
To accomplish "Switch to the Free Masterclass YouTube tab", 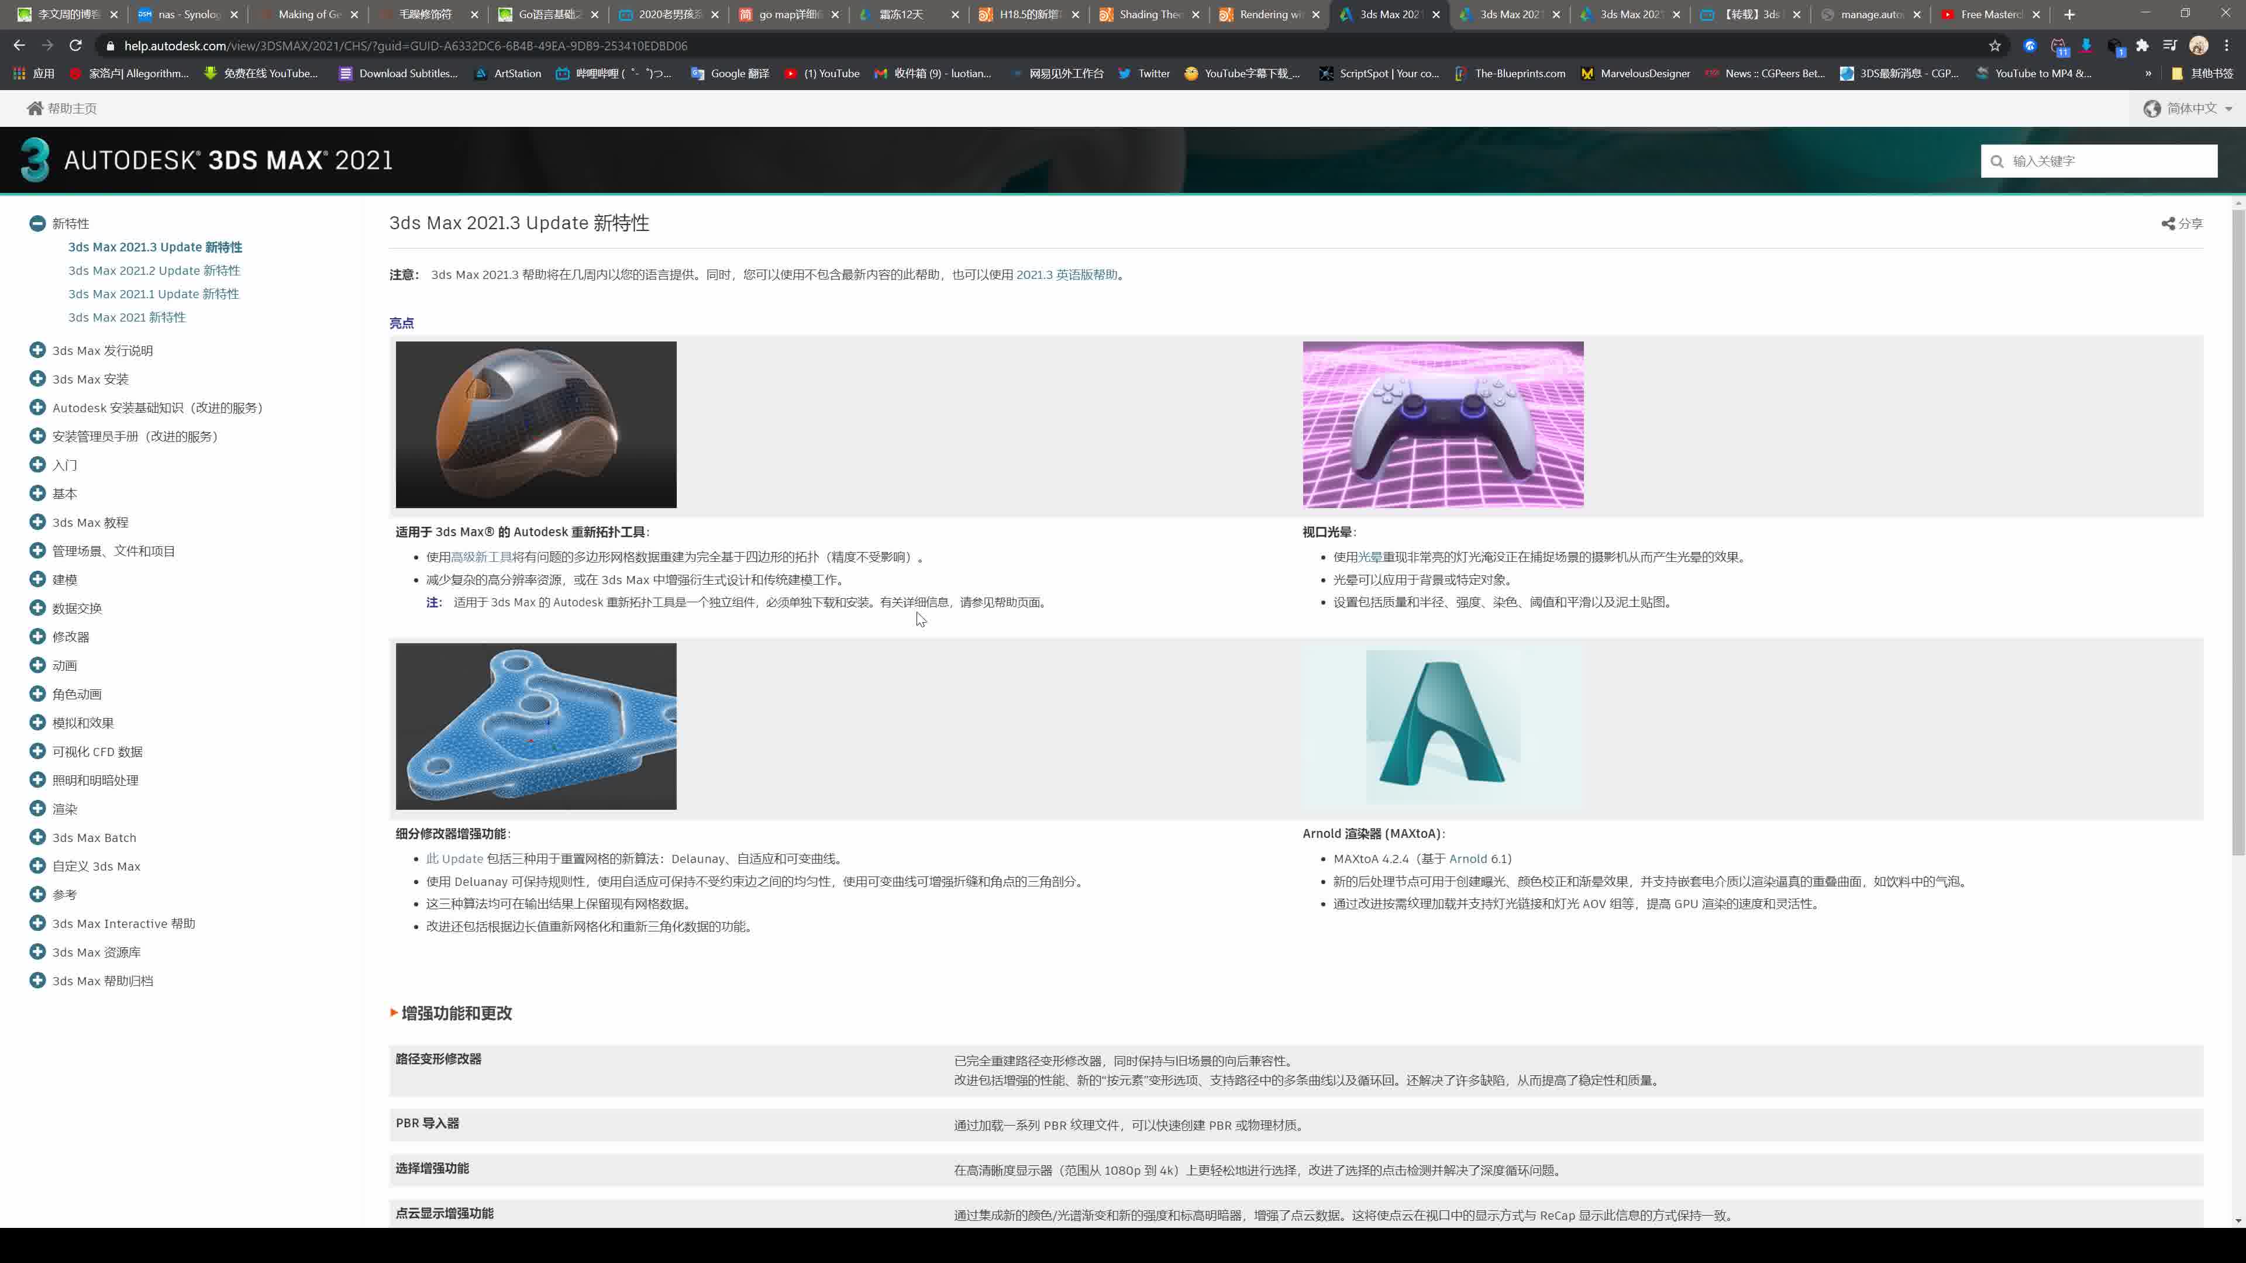I will click(1990, 14).
